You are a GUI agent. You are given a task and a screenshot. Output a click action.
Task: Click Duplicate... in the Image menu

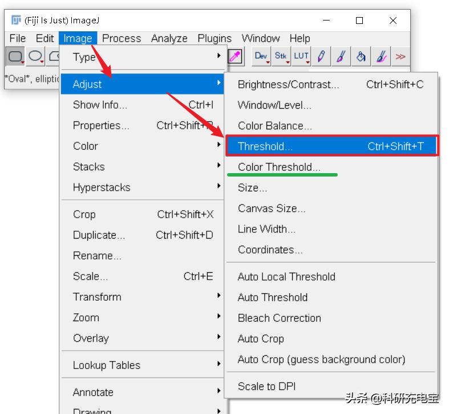click(x=143, y=235)
